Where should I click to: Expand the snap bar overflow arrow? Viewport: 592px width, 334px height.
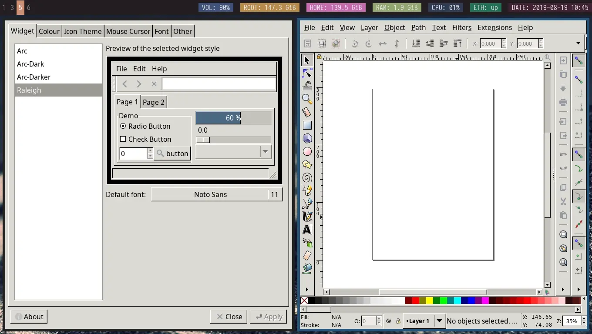click(579, 289)
